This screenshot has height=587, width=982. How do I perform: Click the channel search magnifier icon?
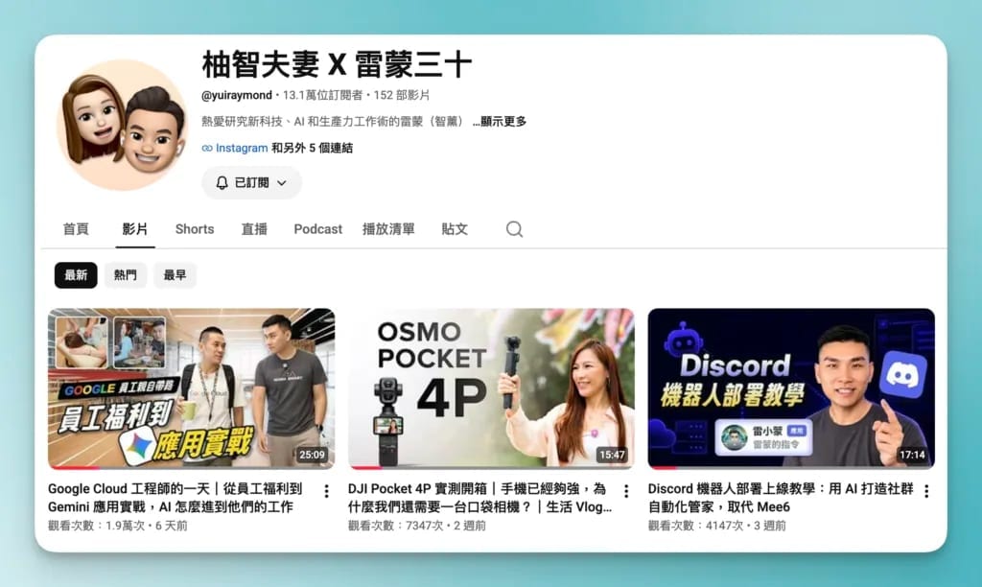(x=514, y=229)
